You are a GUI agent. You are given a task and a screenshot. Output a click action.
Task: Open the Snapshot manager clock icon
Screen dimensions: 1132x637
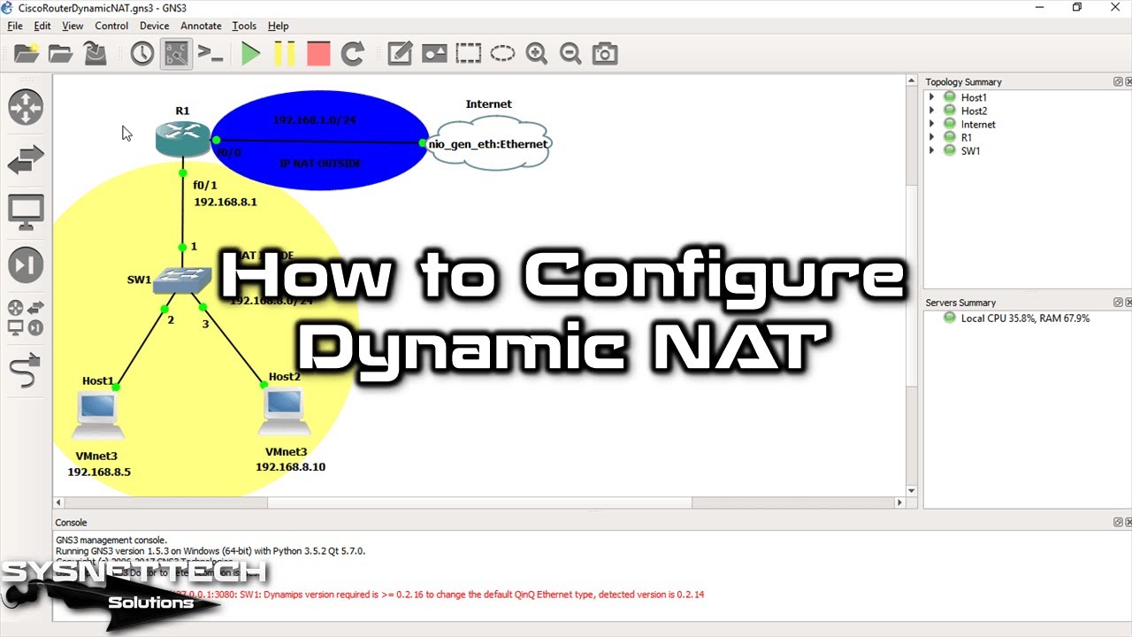pos(142,54)
